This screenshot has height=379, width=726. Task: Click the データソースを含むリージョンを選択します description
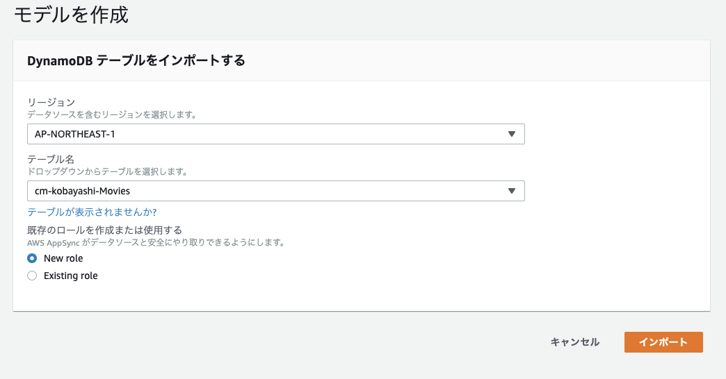pos(112,115)
